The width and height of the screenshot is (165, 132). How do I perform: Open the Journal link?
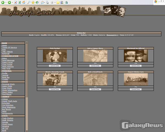[5, 75]
